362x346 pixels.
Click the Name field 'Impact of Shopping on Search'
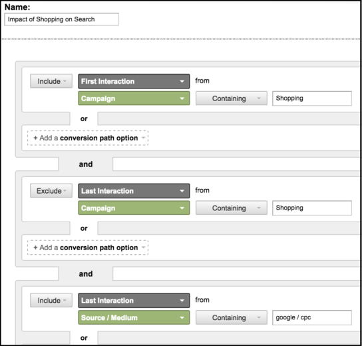(61, 19)
